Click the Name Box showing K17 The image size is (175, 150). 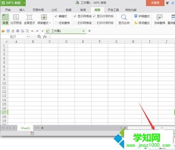tap(13, 36)
